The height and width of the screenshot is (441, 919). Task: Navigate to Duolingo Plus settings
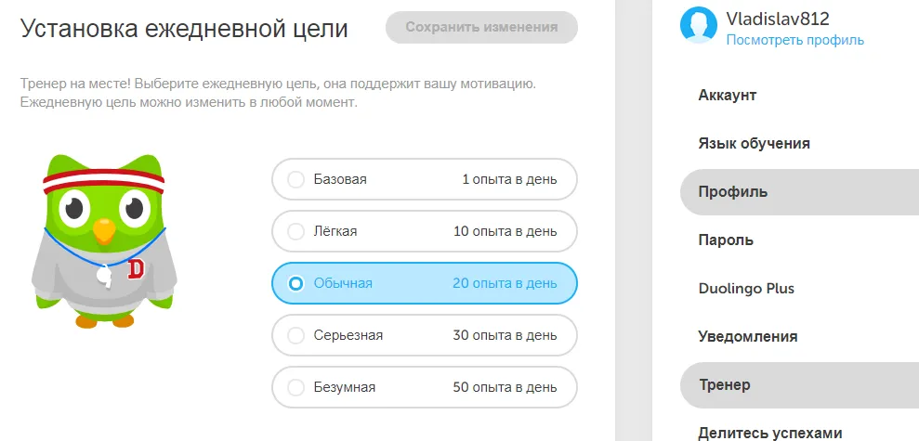[746, 289]
